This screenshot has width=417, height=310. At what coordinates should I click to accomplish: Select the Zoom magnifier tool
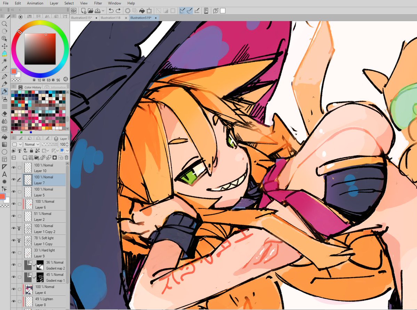[4, 24]
